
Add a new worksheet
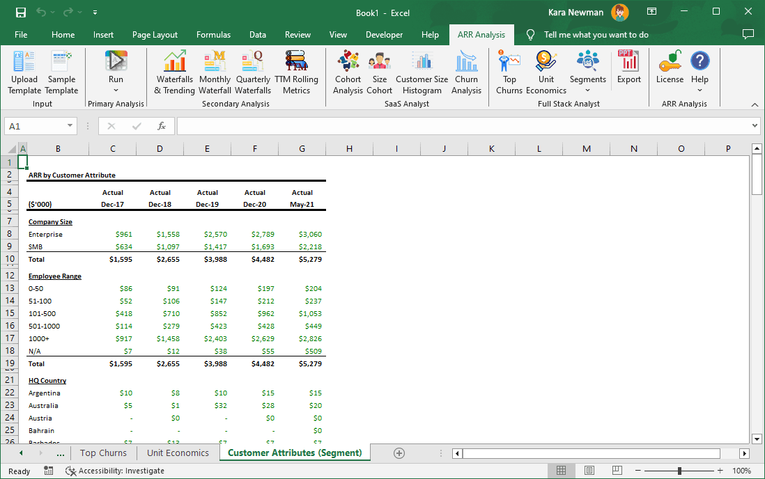399,453
